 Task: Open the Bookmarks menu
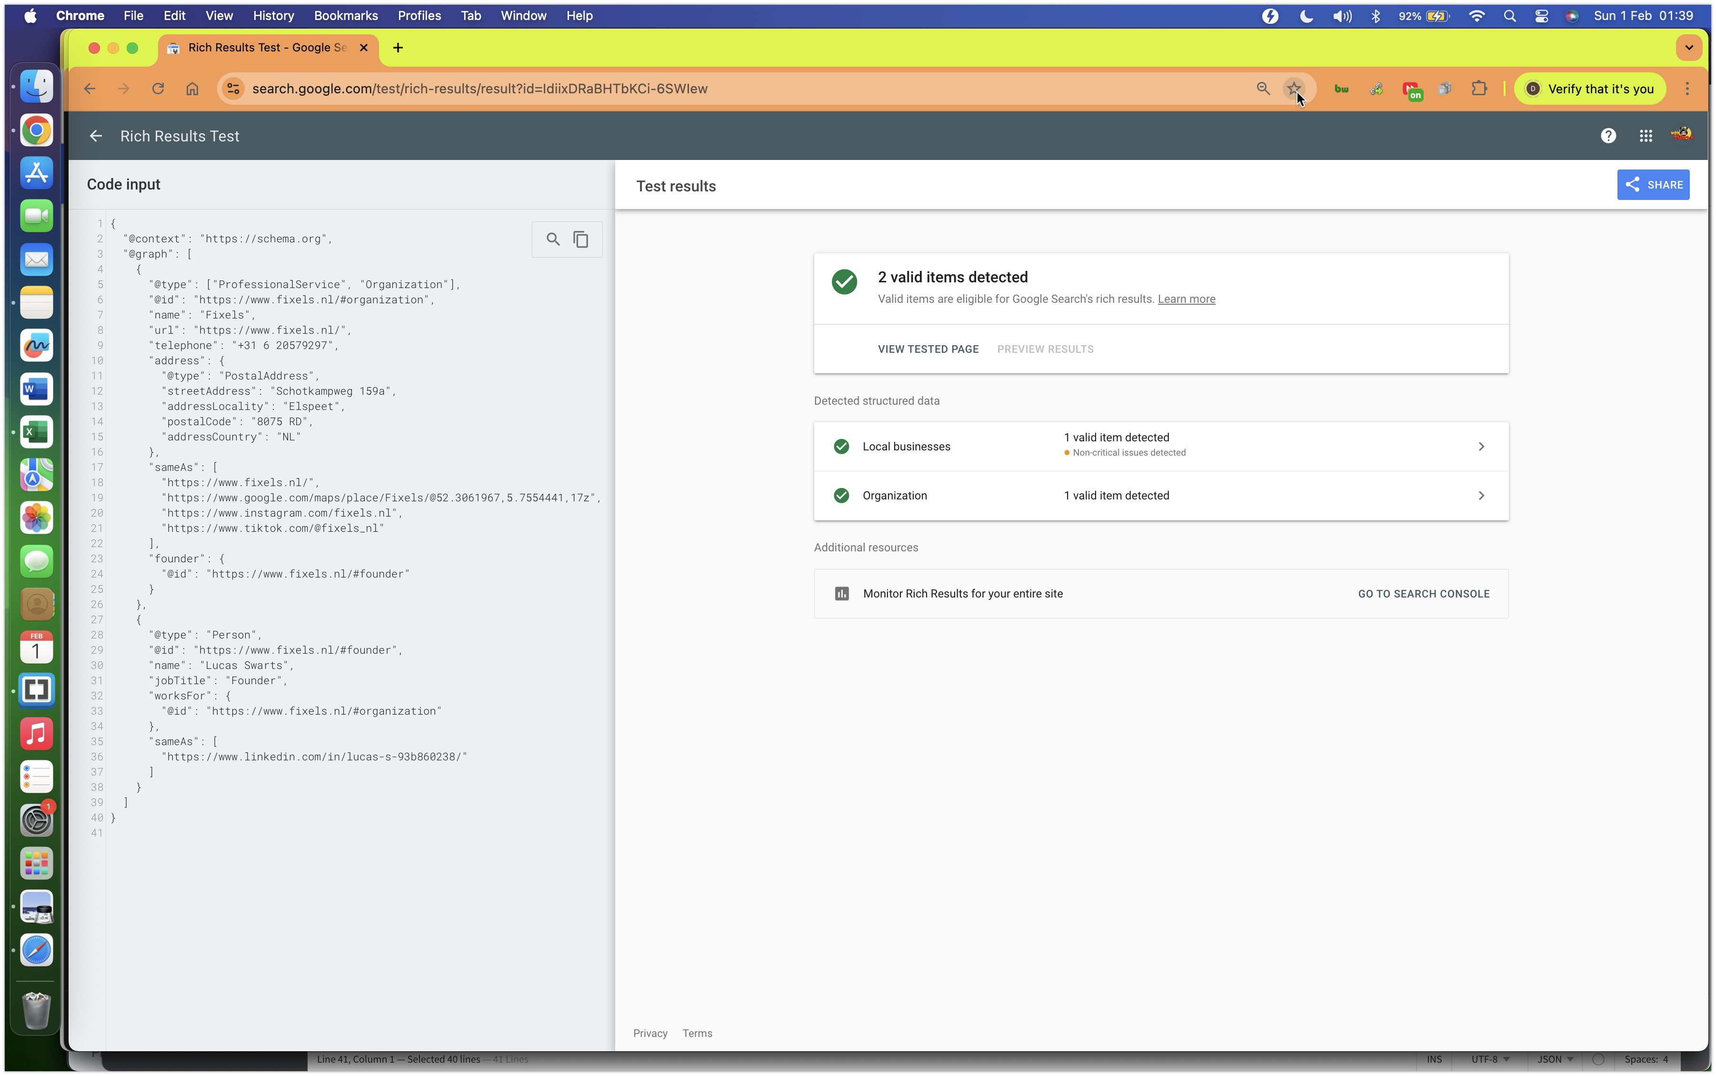pos(345,16)
